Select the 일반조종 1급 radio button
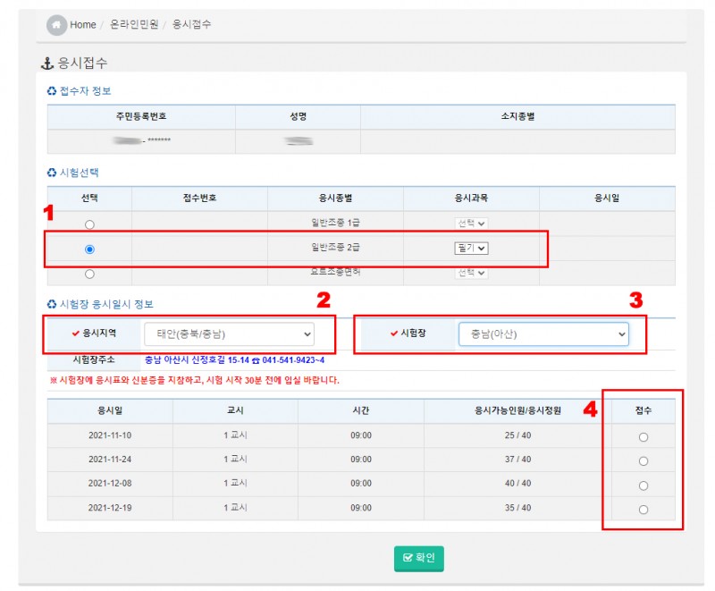715x591 pixels. click(89, 224)
